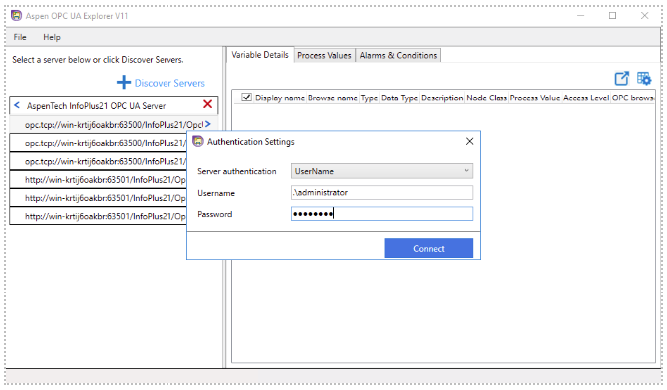
Task: Switch to the Alarms & Conditions tab
Action: (x=398, y=55)
